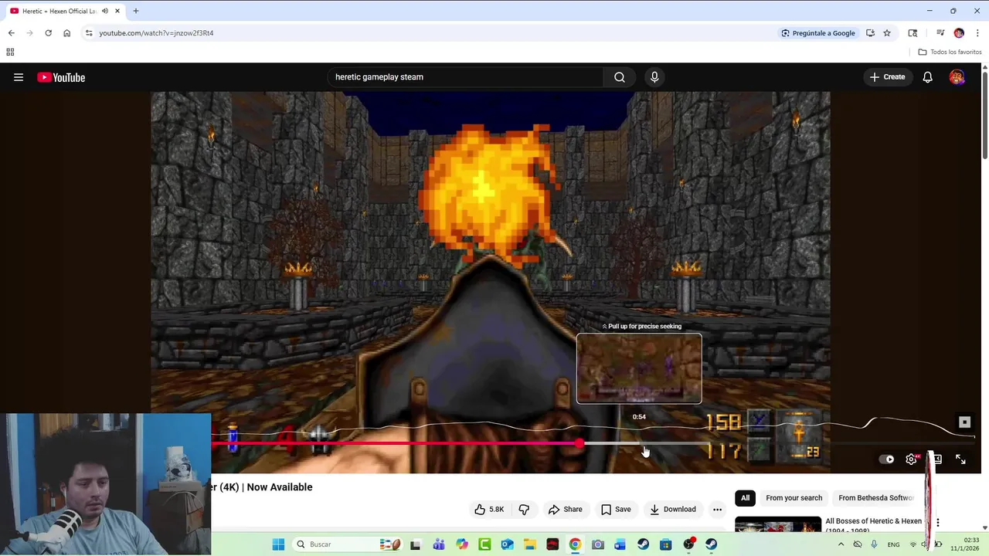This screenshot has height=556, width=989.
Task: Click the seek preview thumbnail at 0:54
Action: [639, 368]
